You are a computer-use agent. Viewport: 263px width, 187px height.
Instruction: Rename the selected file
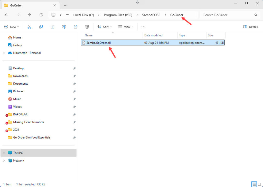coord(64,27)
